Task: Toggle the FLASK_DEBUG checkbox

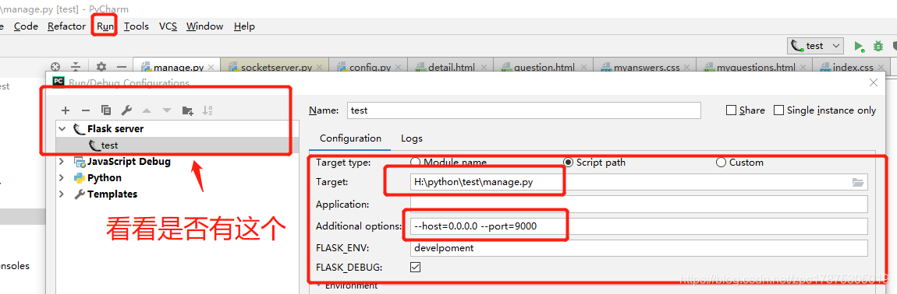Action: 416,267
